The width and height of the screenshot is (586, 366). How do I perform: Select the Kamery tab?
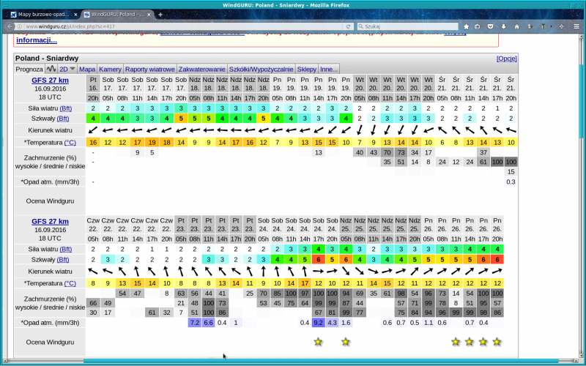point(110,69)
